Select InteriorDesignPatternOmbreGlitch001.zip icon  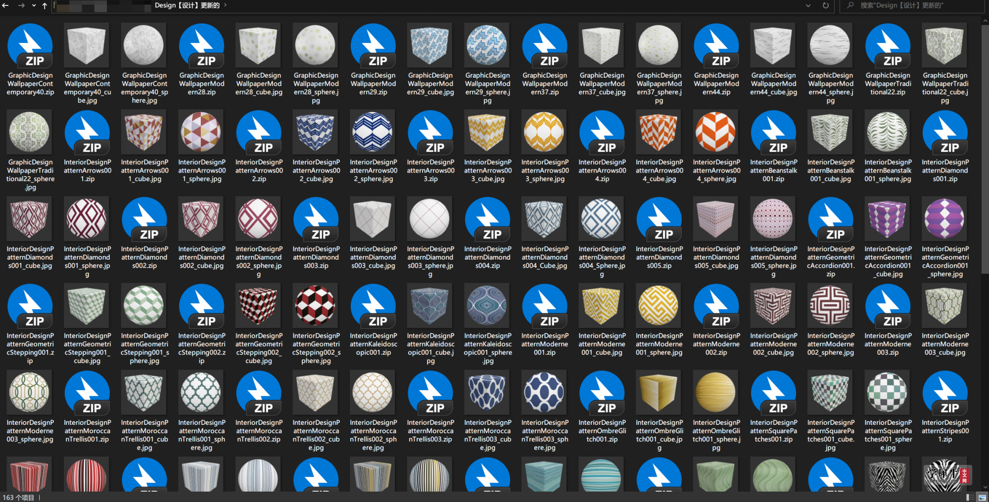[602, 392]
